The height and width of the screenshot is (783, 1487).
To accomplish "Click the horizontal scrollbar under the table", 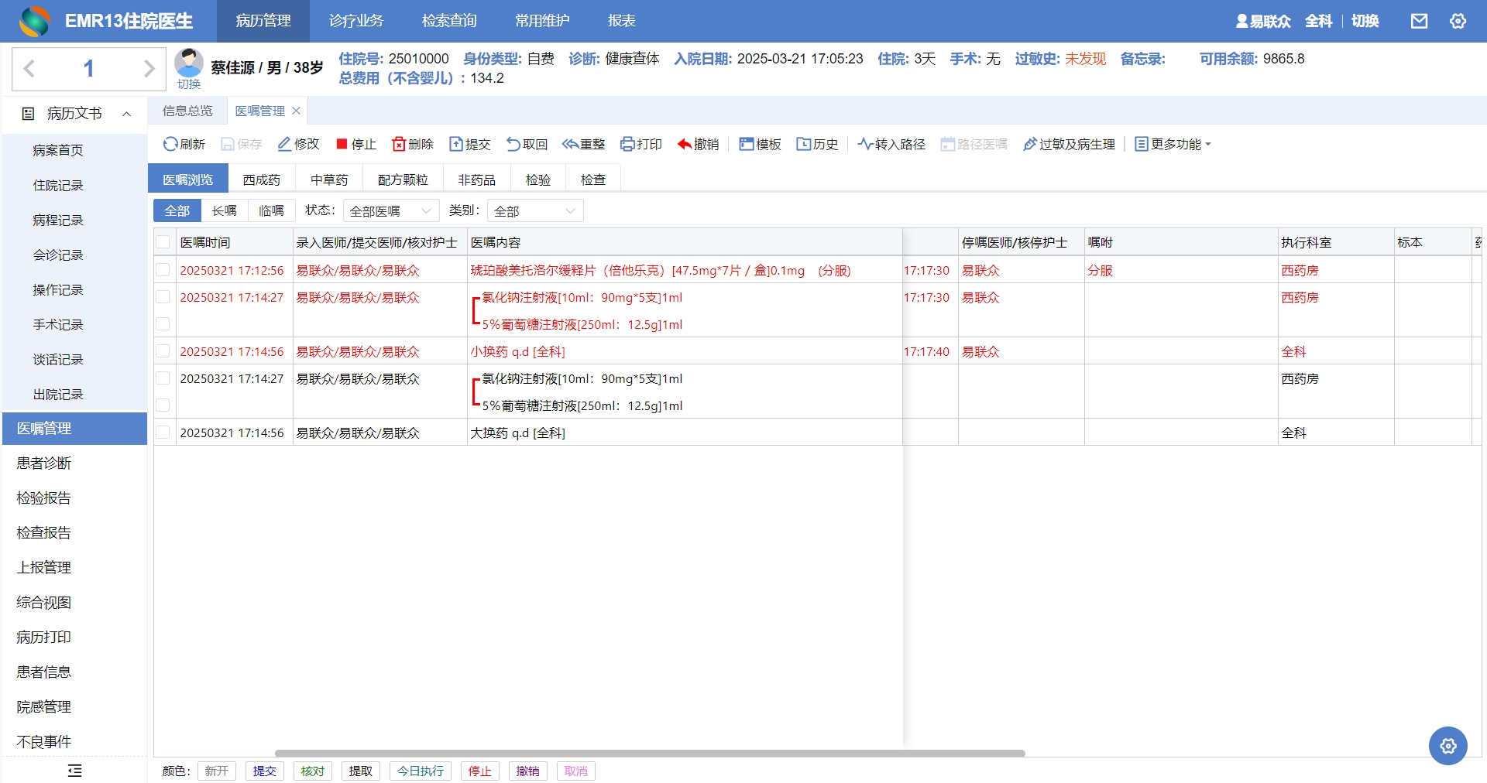I will point(650,753).
